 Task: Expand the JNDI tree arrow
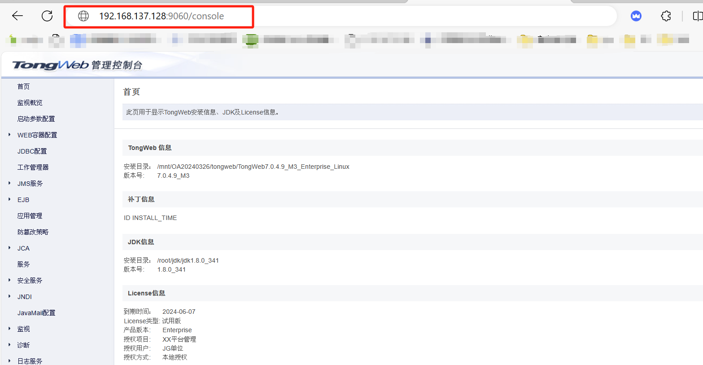click(9, 296)
